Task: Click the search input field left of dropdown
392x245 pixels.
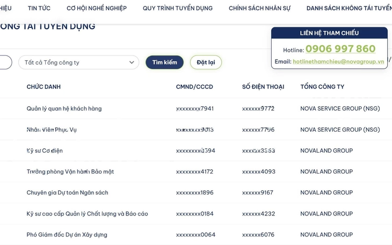Action: click(5, 62)
